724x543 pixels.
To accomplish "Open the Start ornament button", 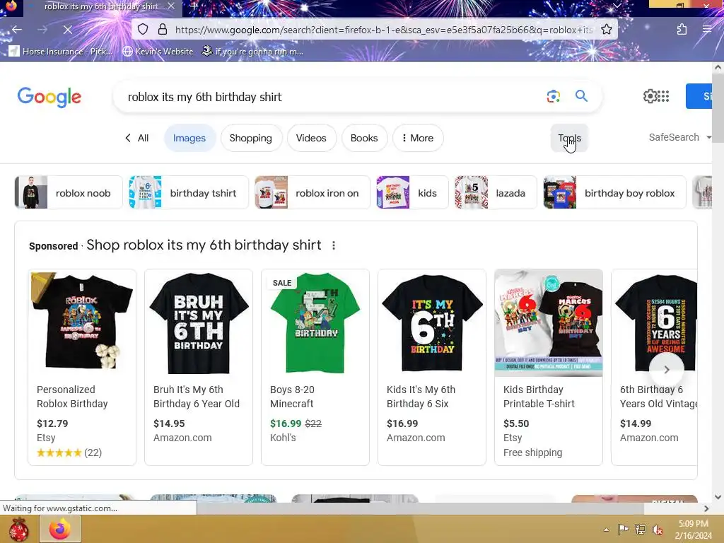I will [18, 529].
